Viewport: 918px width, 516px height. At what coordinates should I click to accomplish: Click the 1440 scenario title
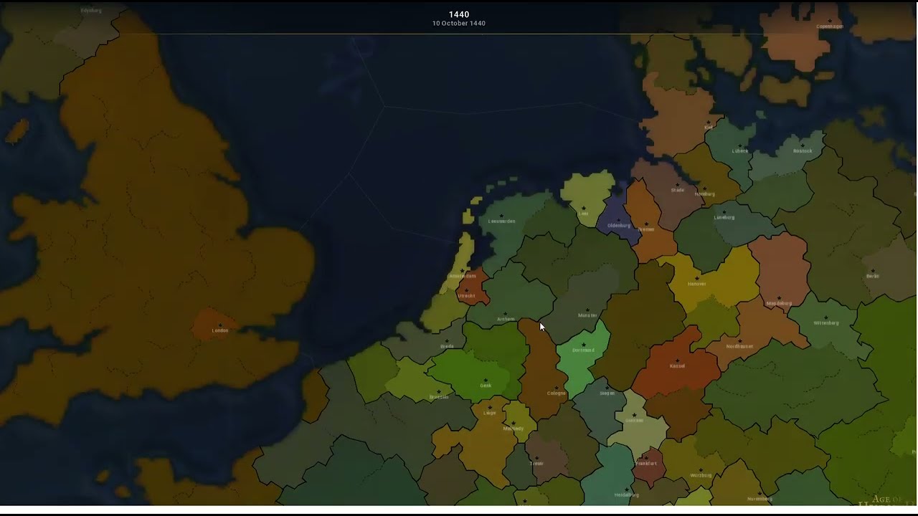tap(459, 14)
